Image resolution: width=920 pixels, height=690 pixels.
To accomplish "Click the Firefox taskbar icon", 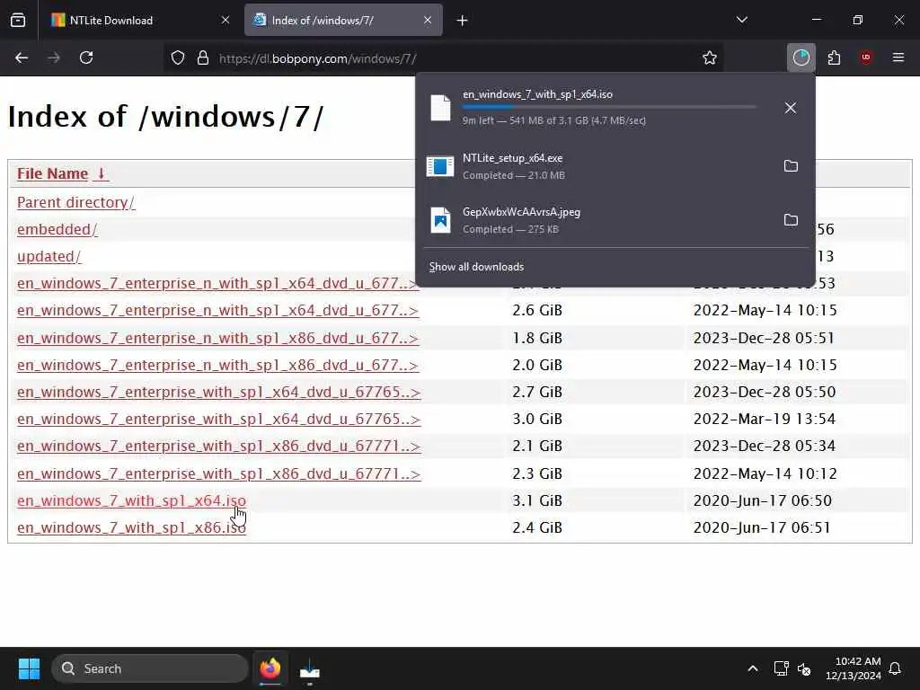I will [270, 668].
